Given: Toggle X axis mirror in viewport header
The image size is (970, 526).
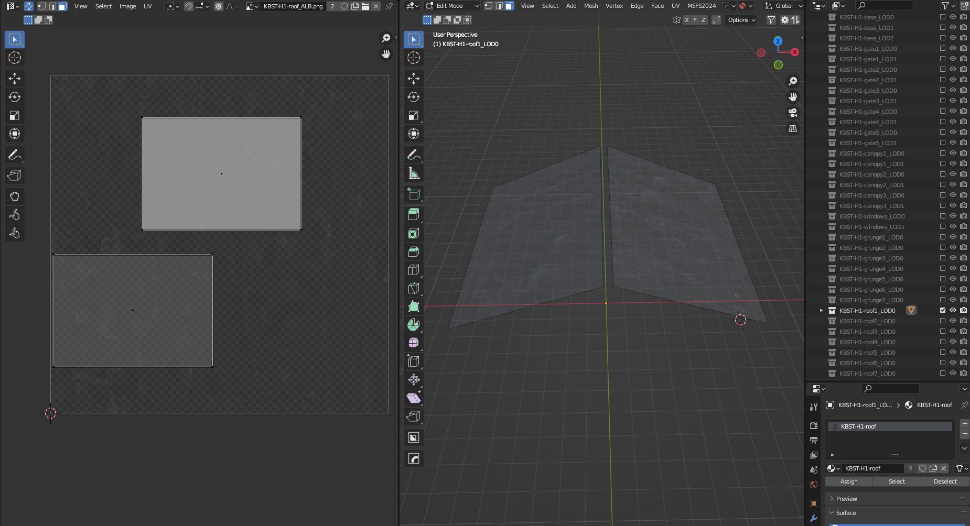Looking at the screenshot, I should click(x=686, y=20).
